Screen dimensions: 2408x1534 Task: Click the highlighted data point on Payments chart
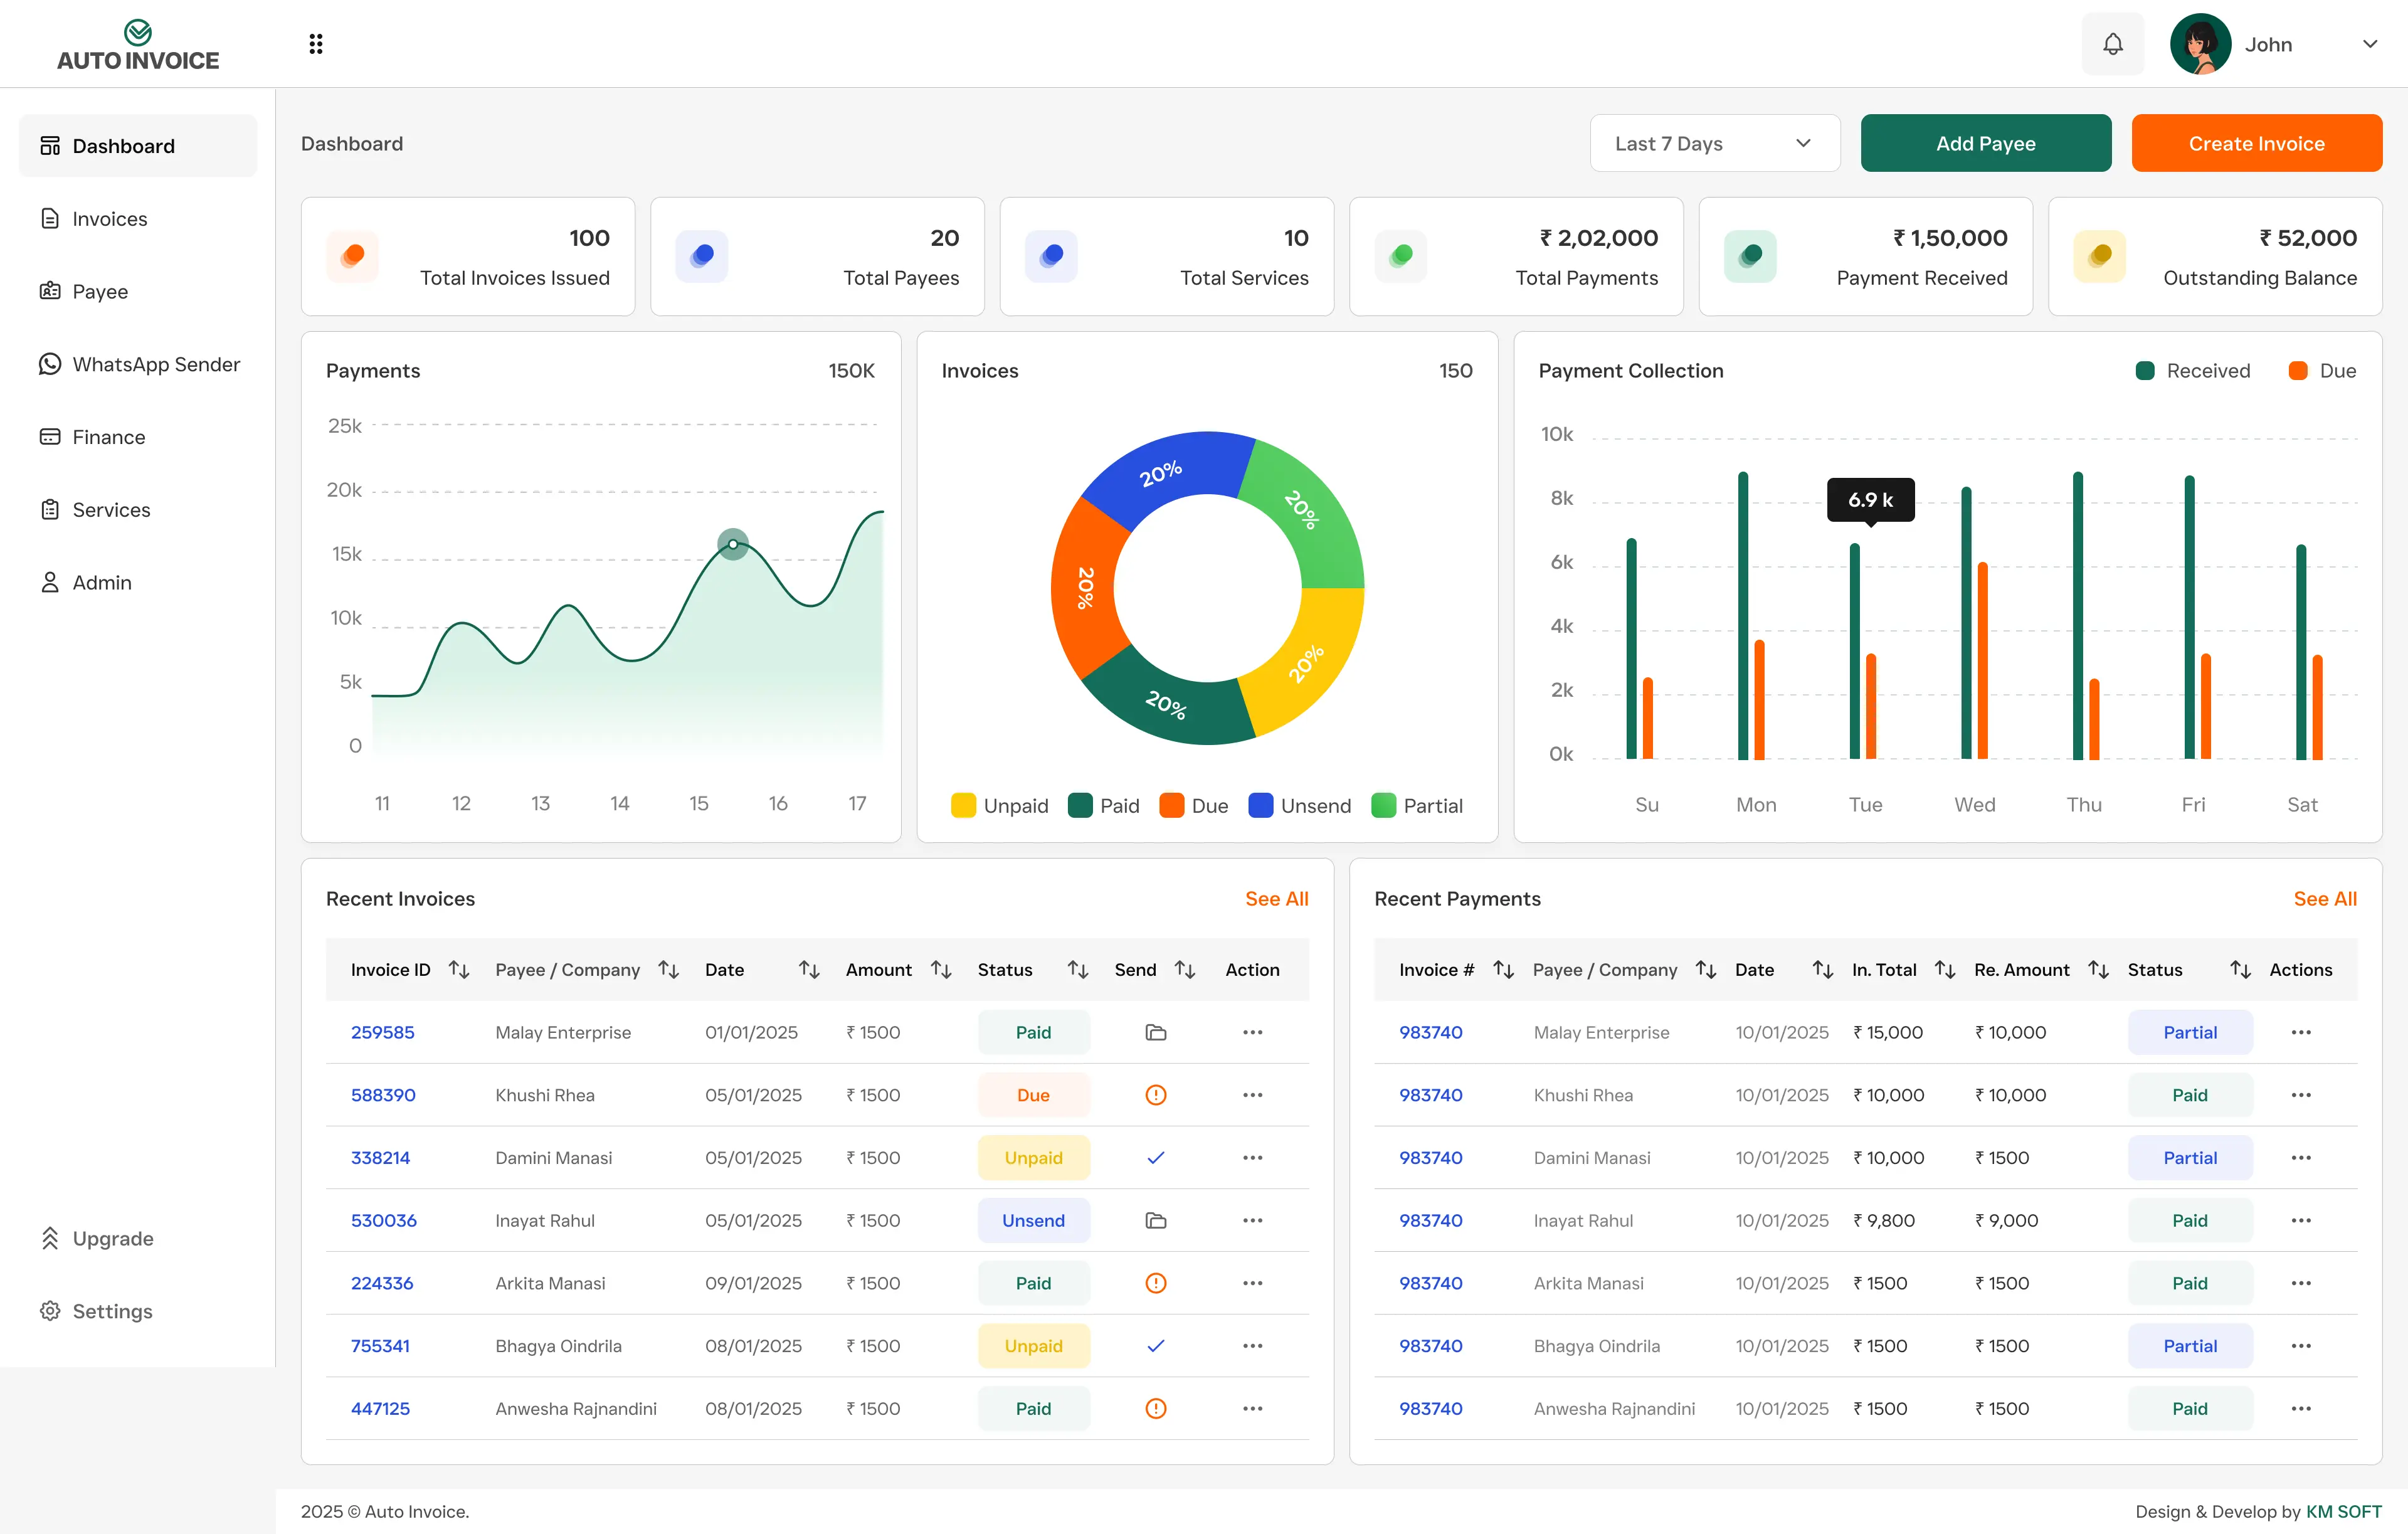click(733, 544)
